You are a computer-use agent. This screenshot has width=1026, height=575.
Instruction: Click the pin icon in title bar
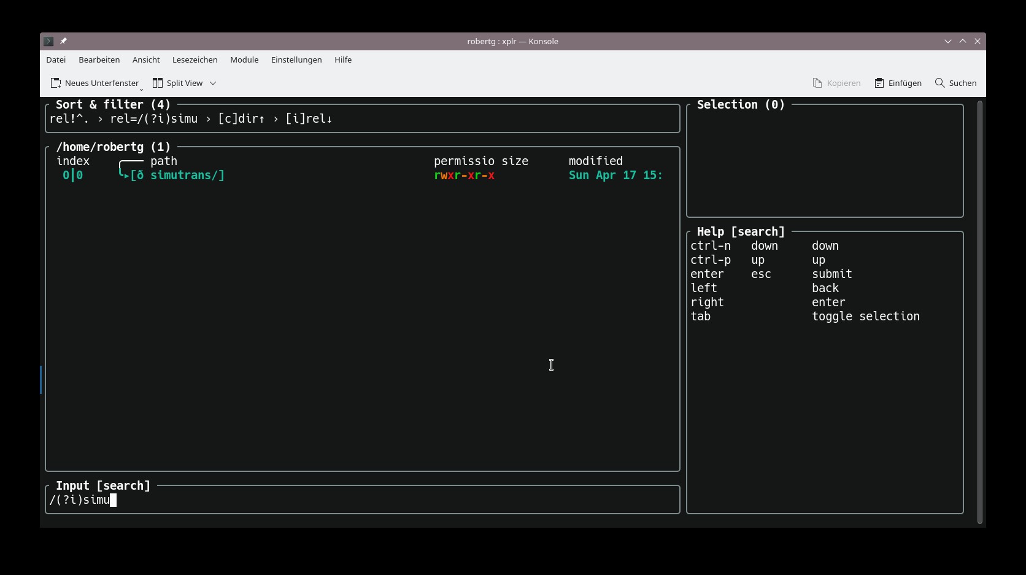tap(63, 41)
